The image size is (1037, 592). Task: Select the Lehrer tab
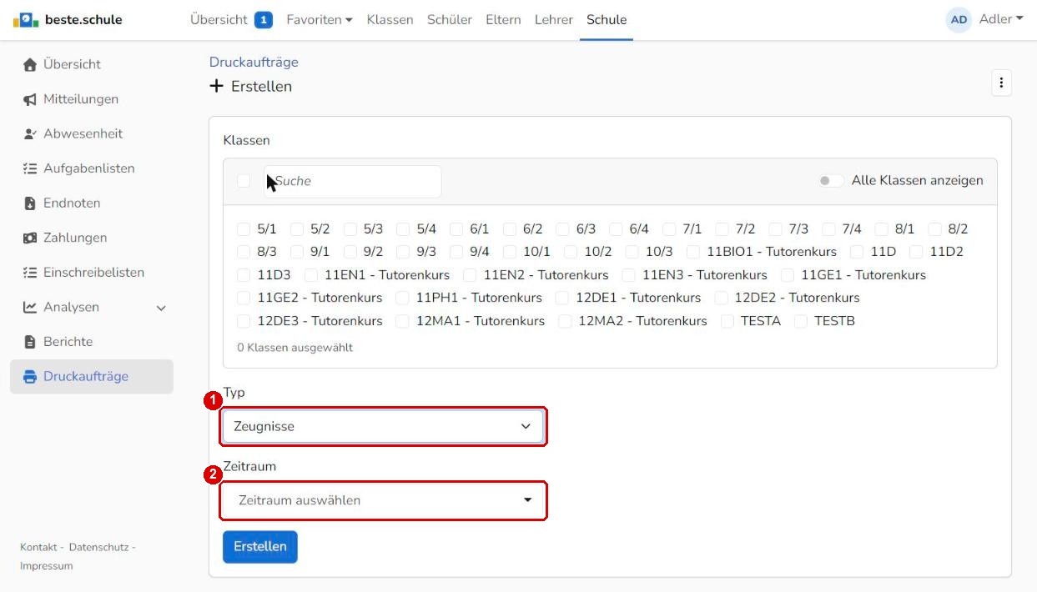click(x=554, y=20)
